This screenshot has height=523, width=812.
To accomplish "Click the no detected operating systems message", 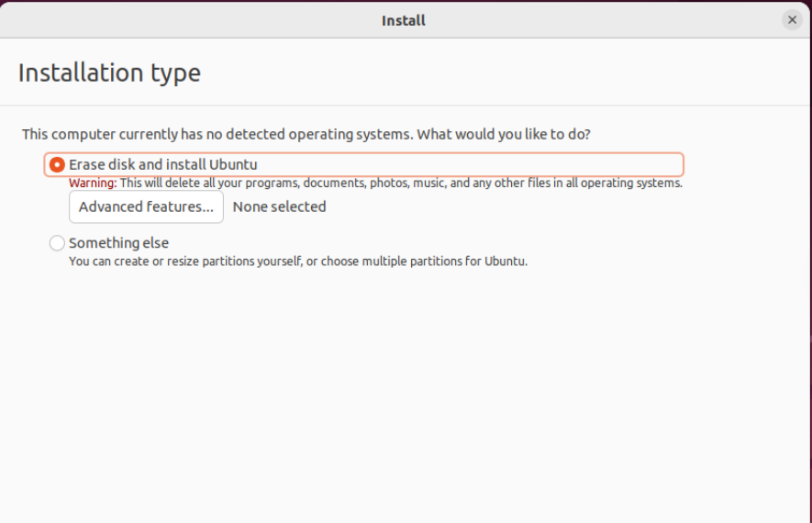I will 217,134.
